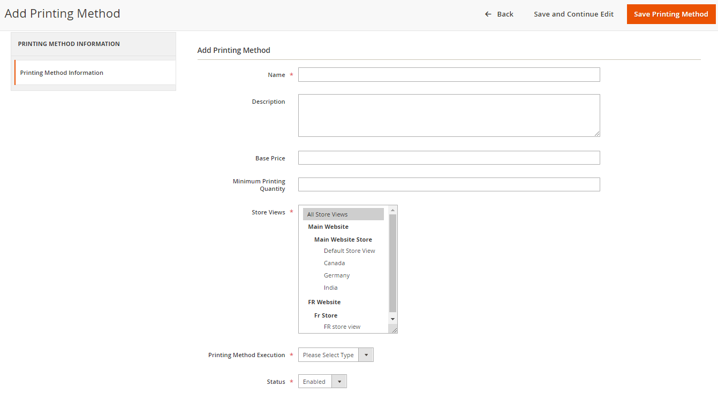This screenshot has width=718, height=394.
Task: Click the Name input field
Action: point(449,75)
